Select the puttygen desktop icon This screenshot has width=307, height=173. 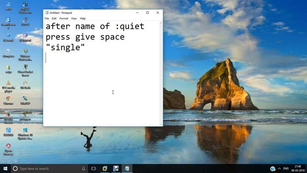click(25, 116)
